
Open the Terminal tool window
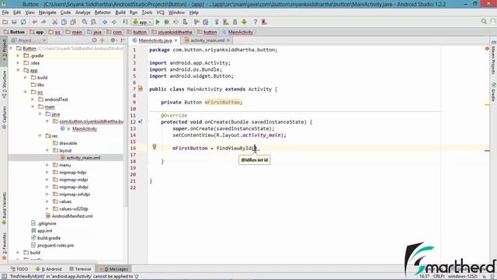[80, 269]
